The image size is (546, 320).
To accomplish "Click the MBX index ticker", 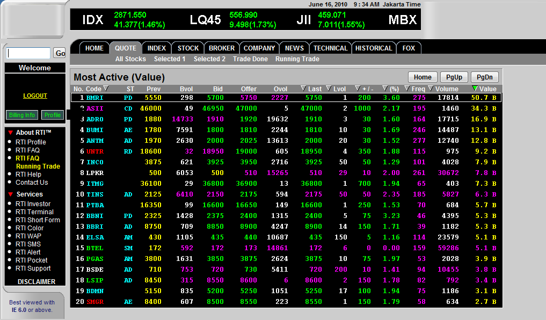I will tap(403, 19).
